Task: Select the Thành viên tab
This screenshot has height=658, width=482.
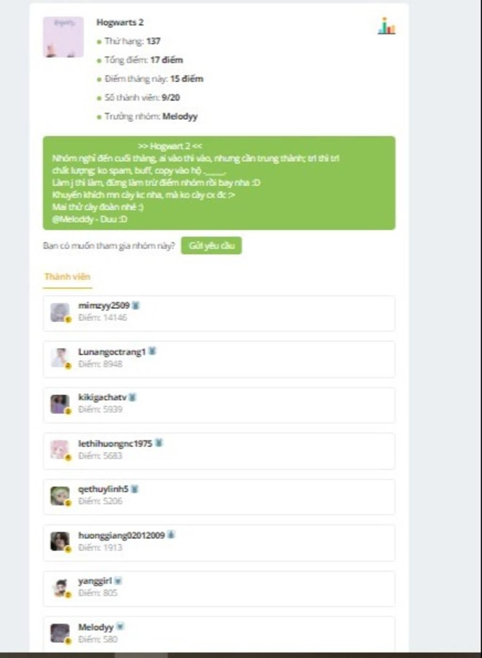Action: click(67, 276)
